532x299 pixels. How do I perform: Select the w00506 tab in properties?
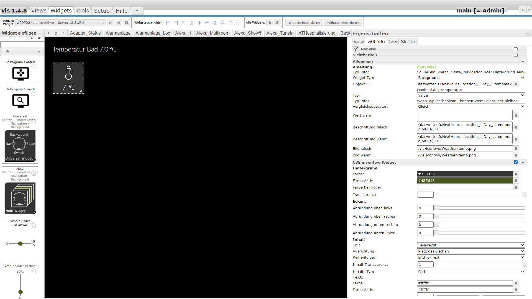[x=376, y=41]
